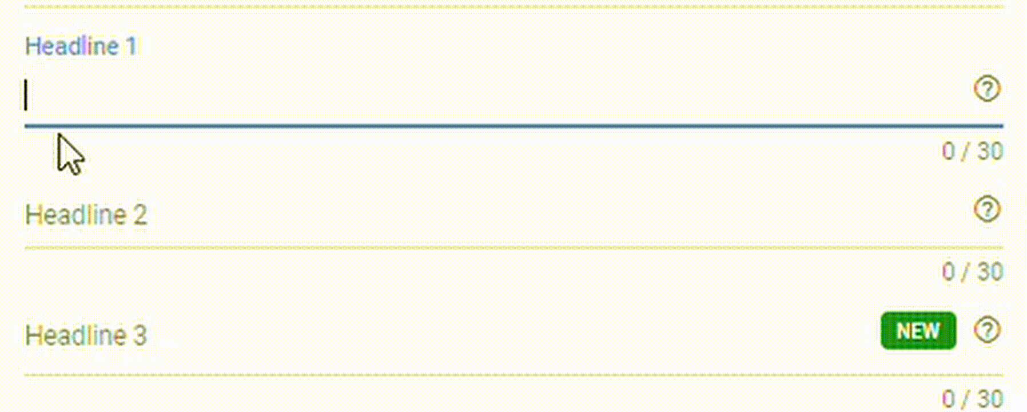Click the character counter below Headline 3

click(972, 399)
